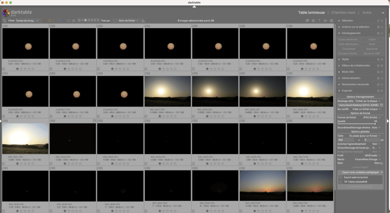Open presets menu for Styles module
Viewport: 390px width, 213px height.
[382, 59]
